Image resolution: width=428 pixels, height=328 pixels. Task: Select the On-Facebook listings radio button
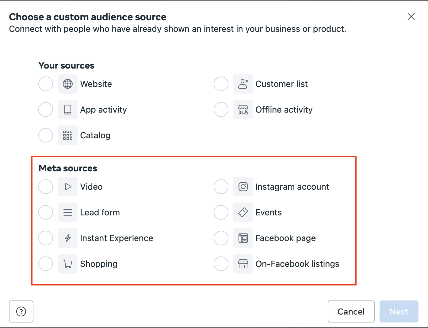coord(221,264)
